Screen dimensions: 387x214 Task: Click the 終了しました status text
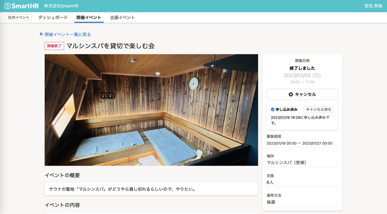tap(302, 68)
